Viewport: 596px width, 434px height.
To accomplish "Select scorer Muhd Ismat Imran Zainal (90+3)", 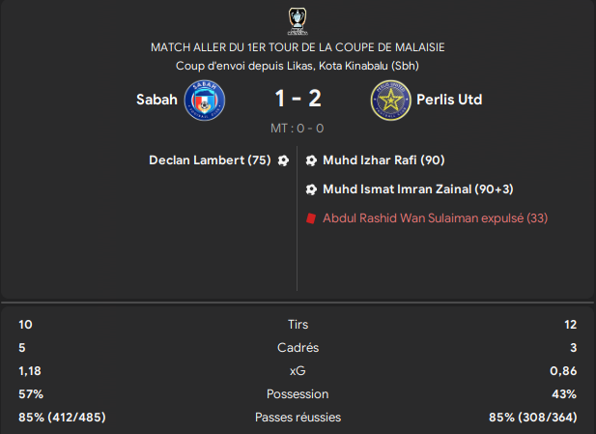I will click(418, 189).
